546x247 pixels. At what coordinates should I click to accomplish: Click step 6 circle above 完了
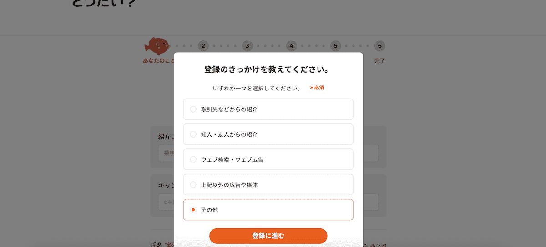[x=379, y=45]
